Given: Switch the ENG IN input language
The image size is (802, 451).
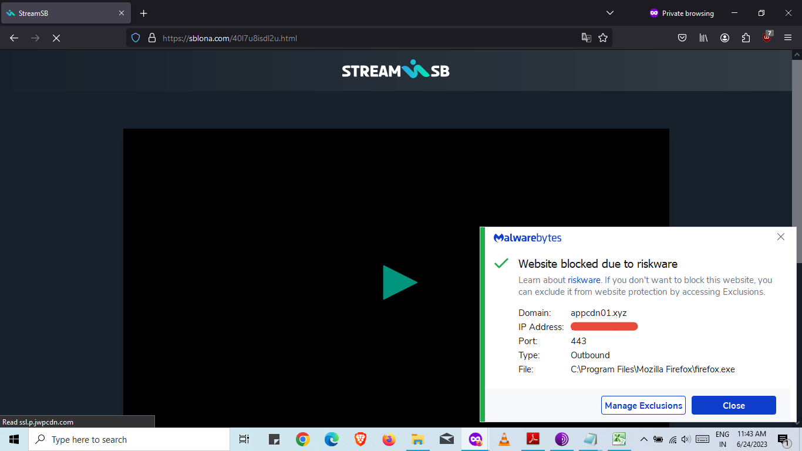Looking at the screenshot, I should pos(722,439).
